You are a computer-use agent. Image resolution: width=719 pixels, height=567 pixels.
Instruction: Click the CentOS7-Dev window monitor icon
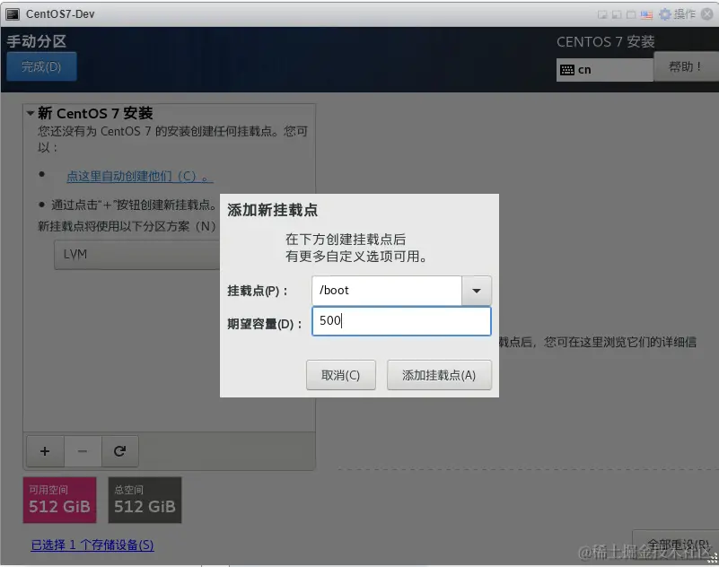13,14
